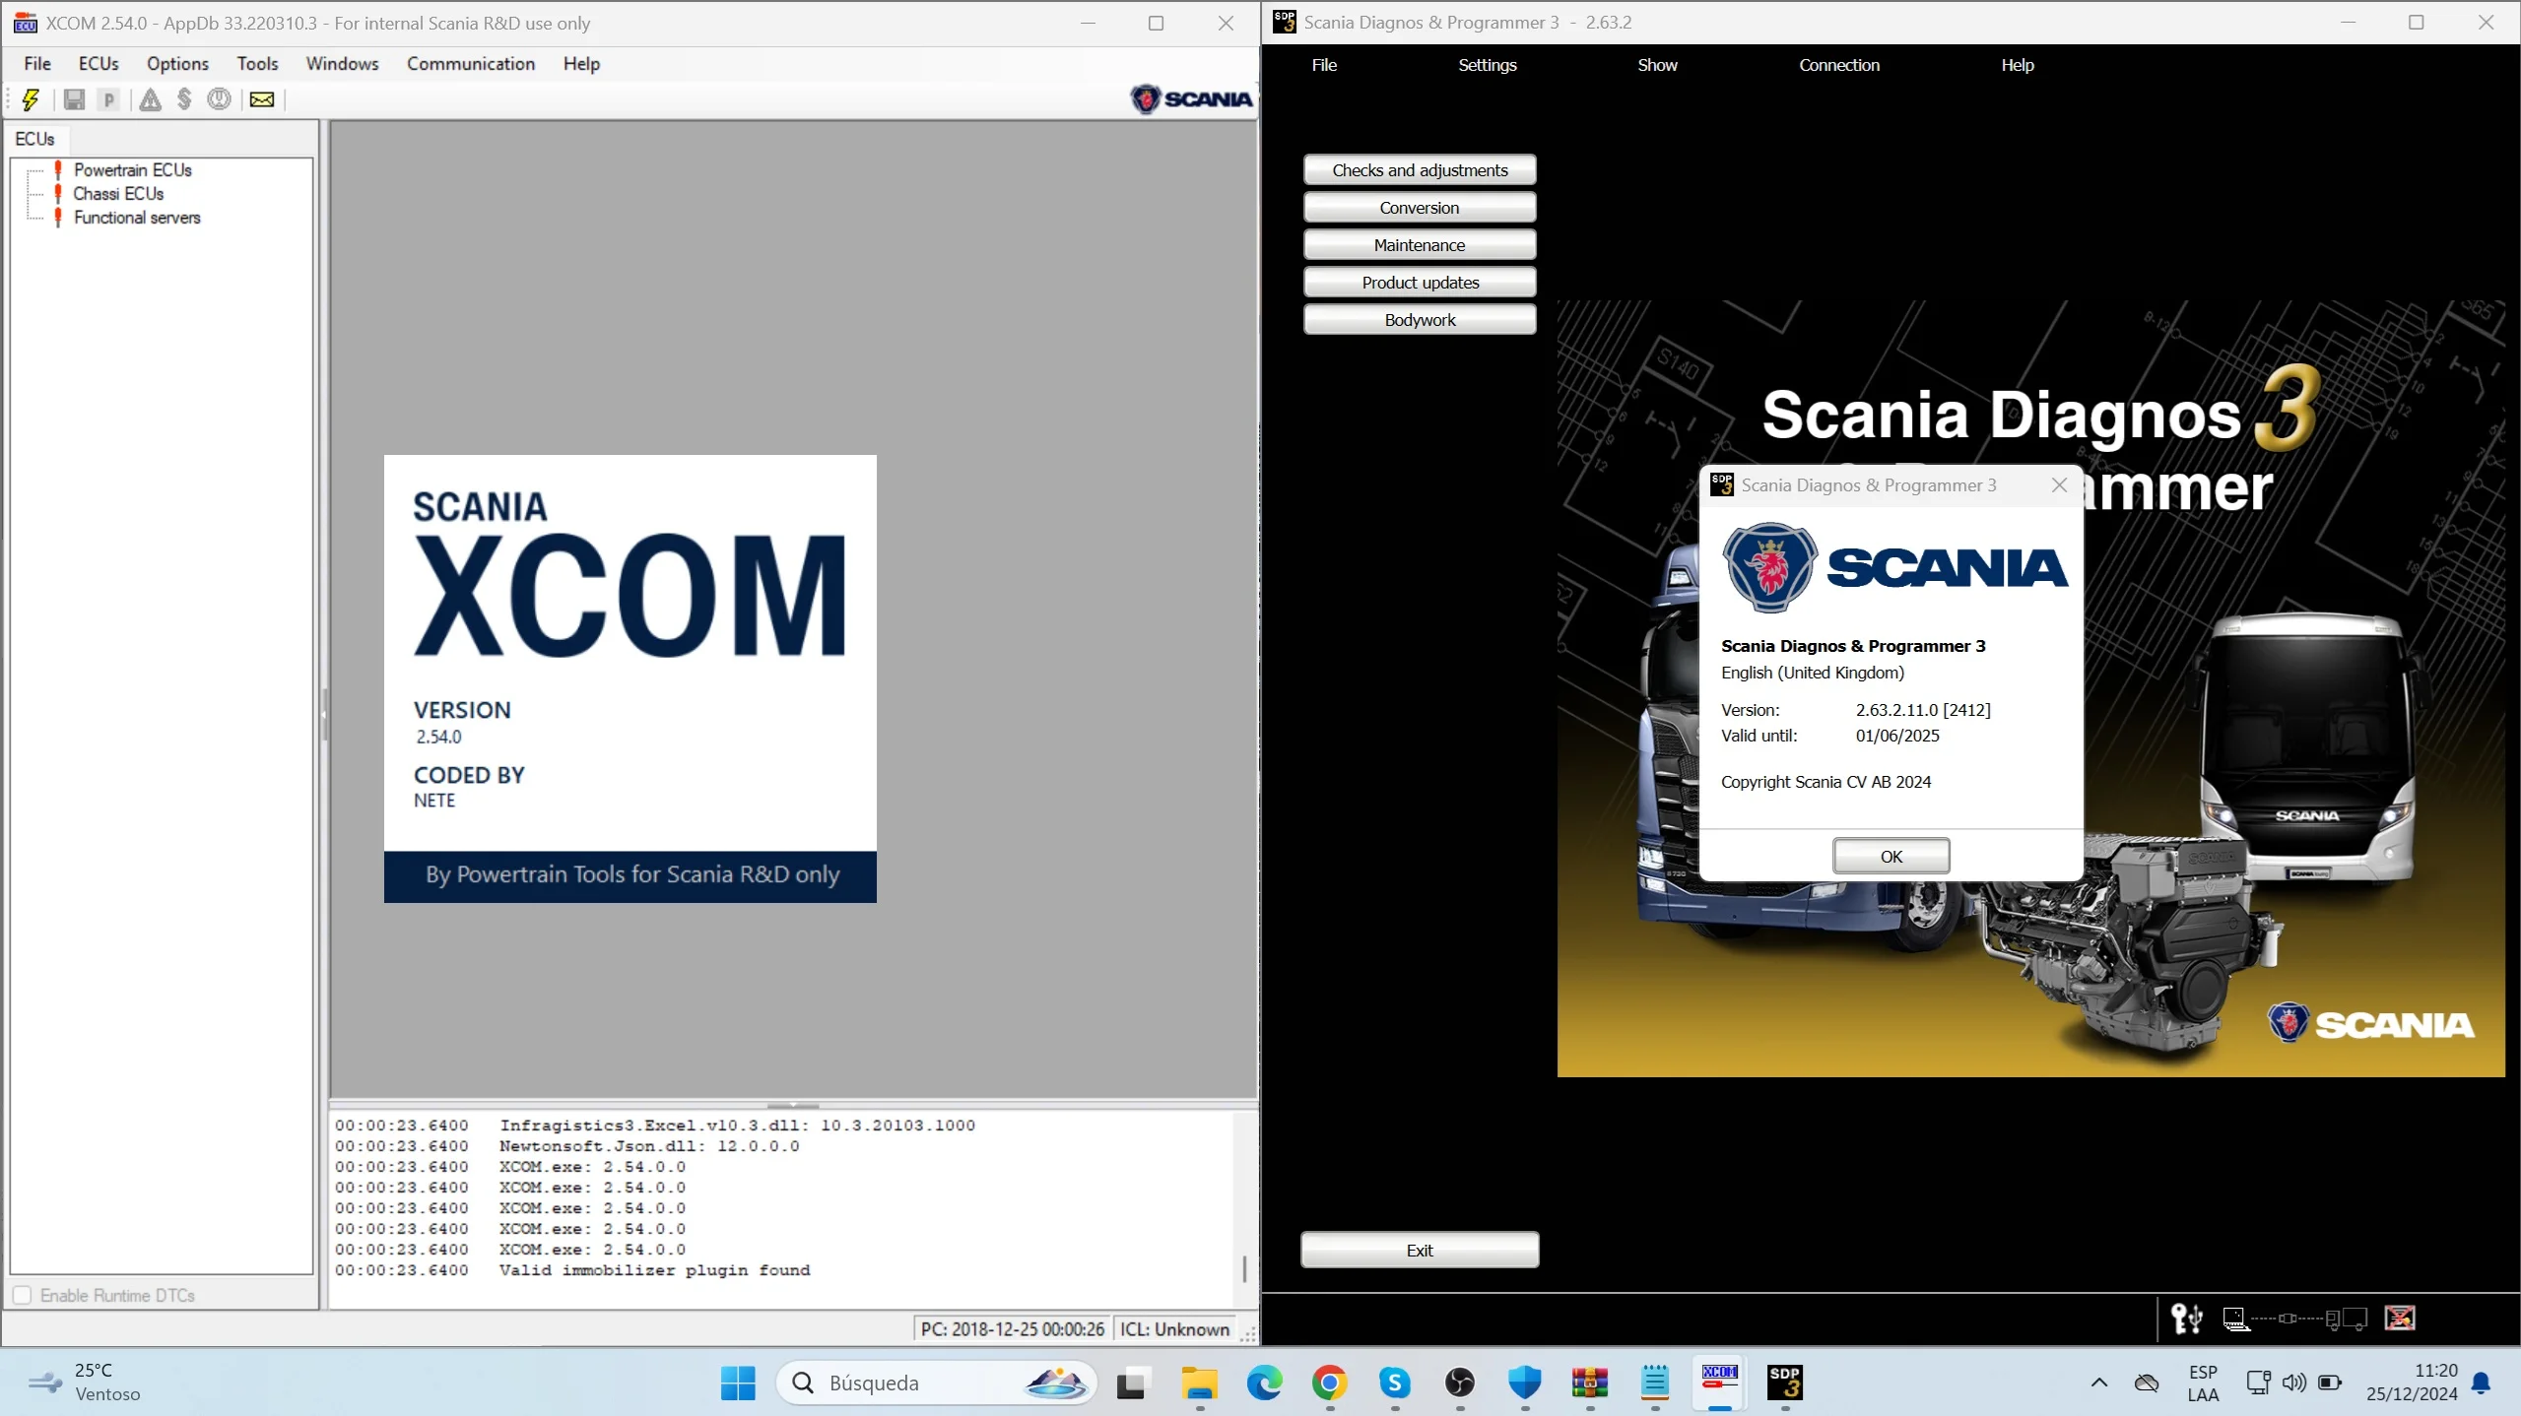Open the ECUs menu in XCOM

(97, 64)
